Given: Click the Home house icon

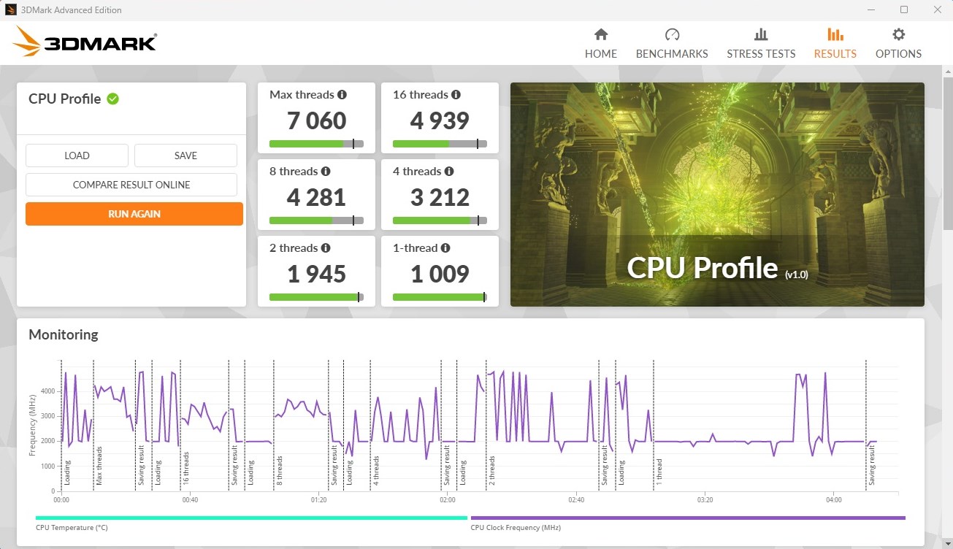Looking at the screenshot, I should 601,34.
